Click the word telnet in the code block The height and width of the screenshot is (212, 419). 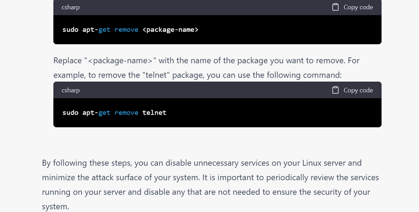click(154, 113)
